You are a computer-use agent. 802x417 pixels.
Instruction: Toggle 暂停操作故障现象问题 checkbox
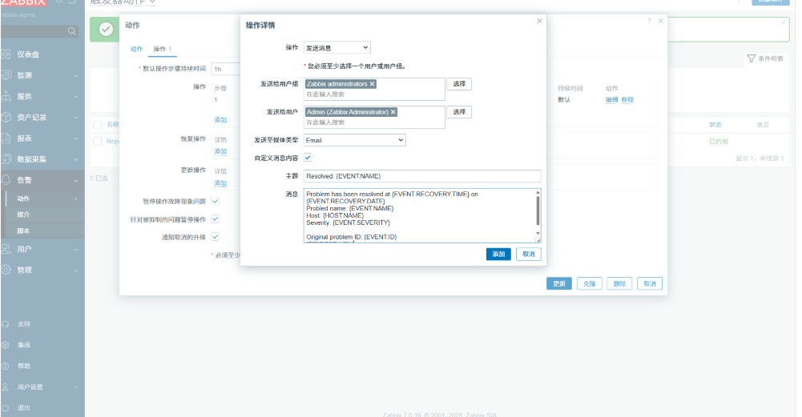[216, 202]
